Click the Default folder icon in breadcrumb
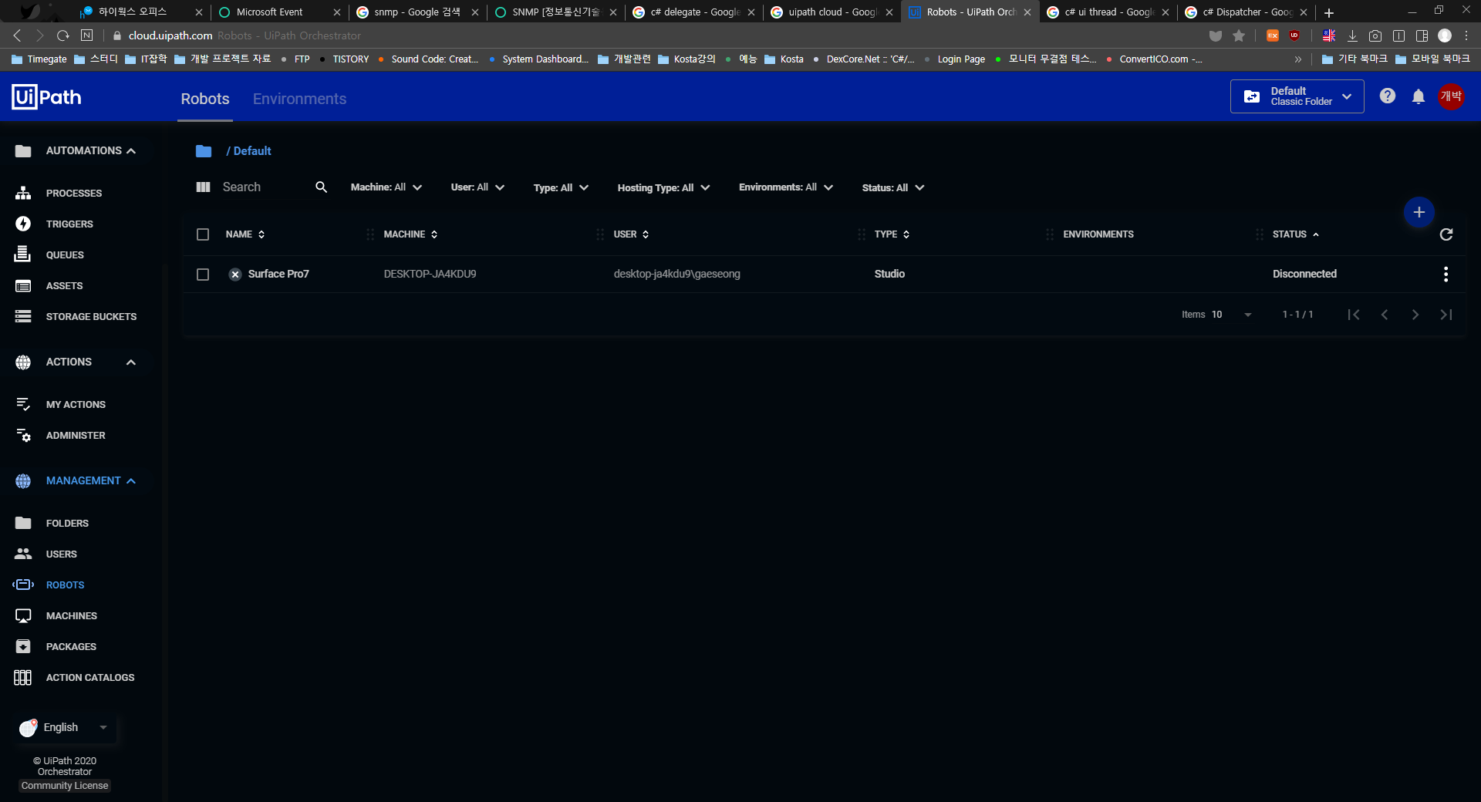 point(204,151)
